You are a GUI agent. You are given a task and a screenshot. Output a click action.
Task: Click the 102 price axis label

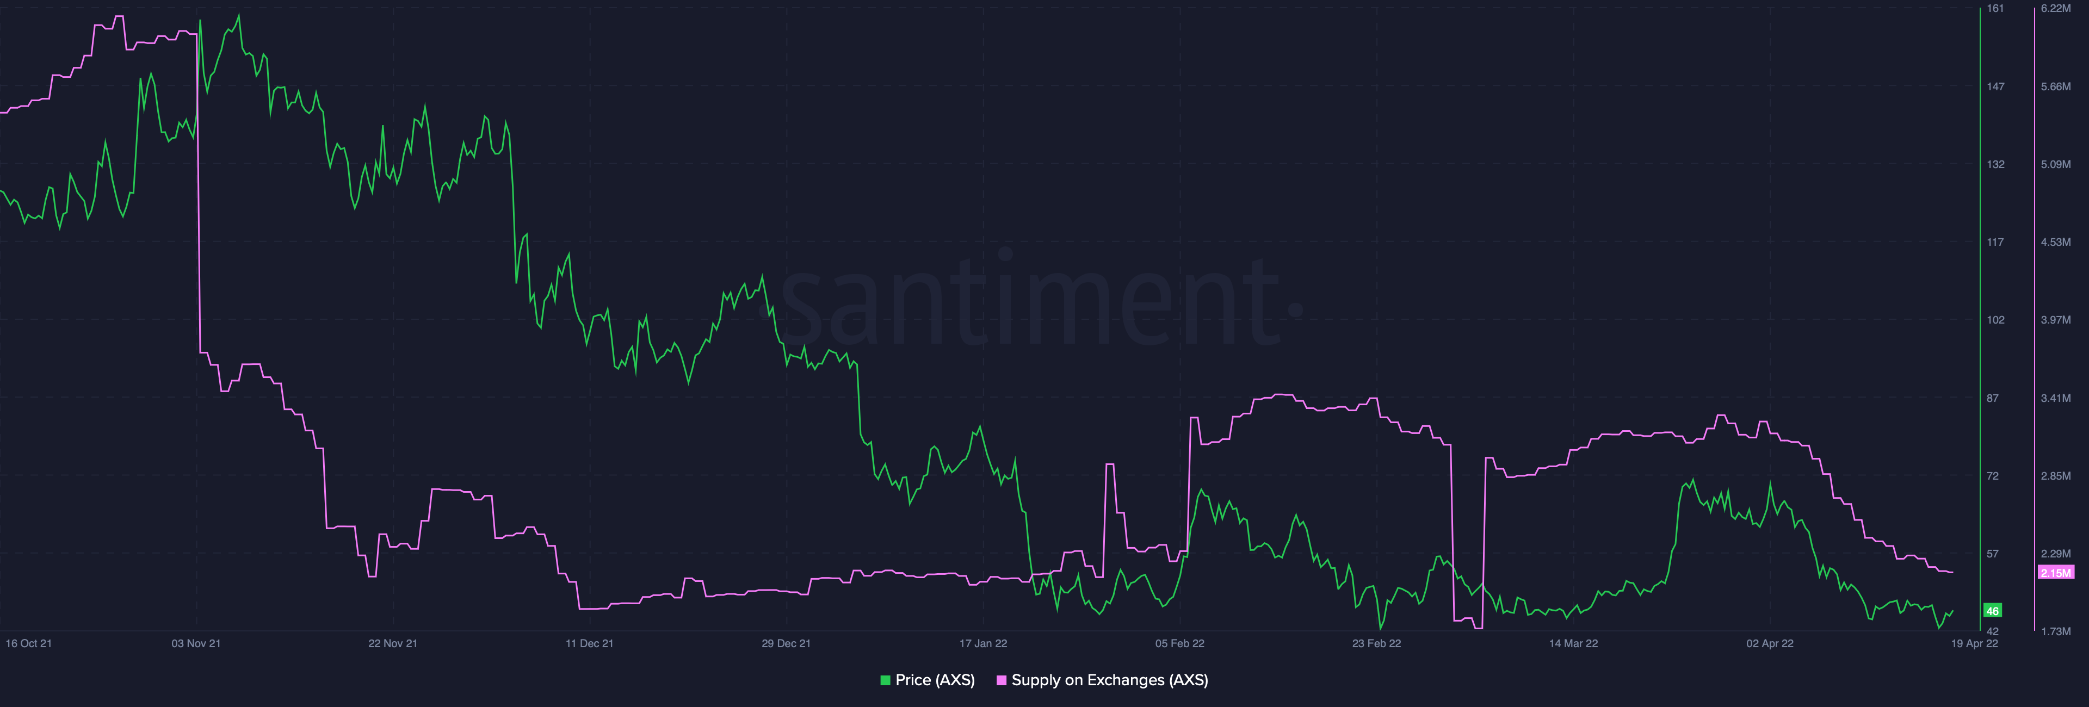tap(1995, 320)
